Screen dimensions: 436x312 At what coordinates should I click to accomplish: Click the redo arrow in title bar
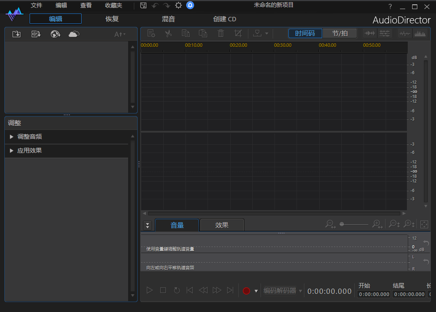[x=167, y=5]
